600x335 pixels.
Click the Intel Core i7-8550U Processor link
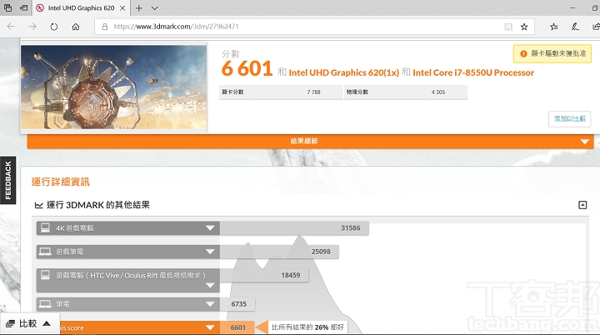(473, 72)
